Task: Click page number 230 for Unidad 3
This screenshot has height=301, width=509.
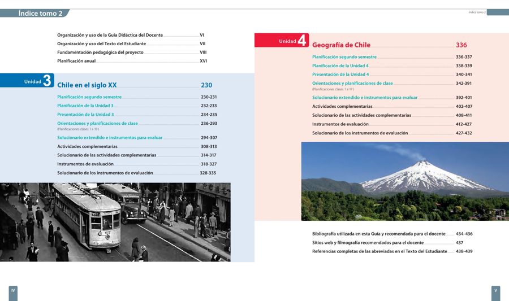Action: tap(206, 85)
